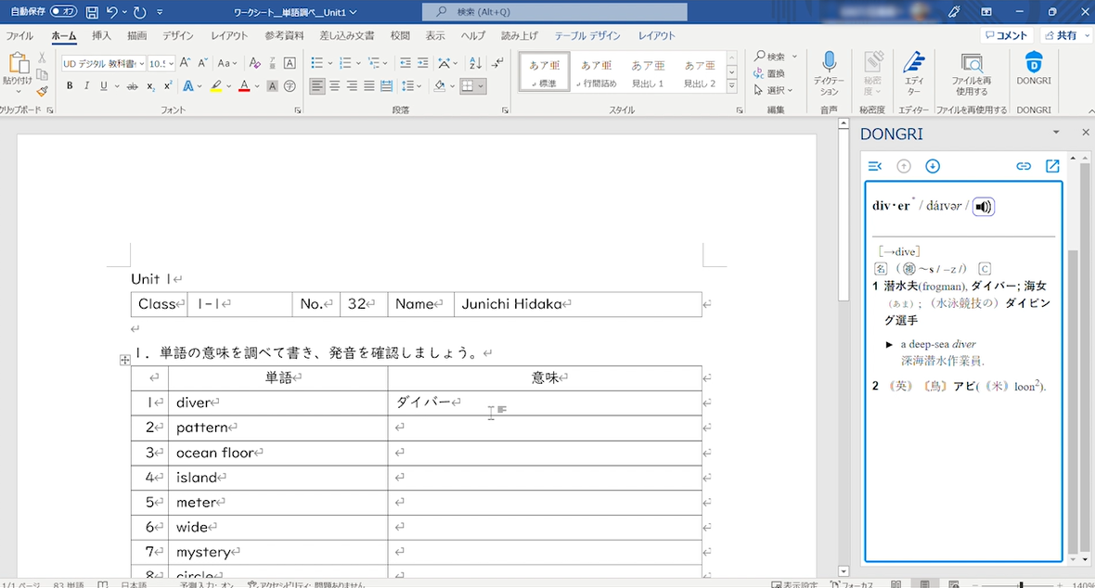This screenshot has height=588, width=1095.
Task: Apply the 見出し 2 style
Action: 699,72
